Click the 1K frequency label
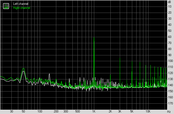This screenshot has height=114, width=174. pyautogui.click(x=94, y=111)
